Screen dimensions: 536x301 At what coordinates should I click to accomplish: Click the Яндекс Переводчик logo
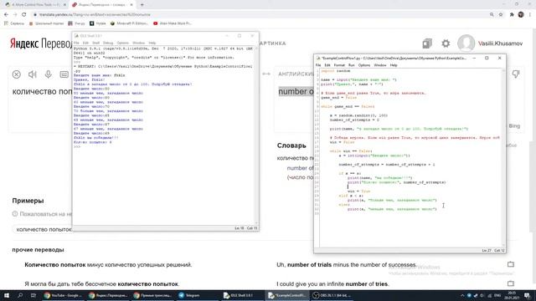tap(41, 43)
